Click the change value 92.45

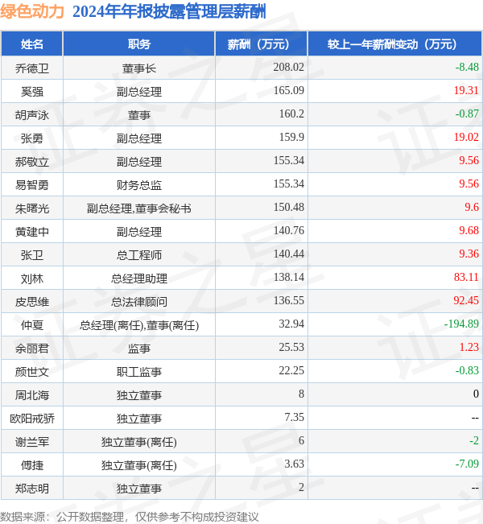[x=466, y=301]
